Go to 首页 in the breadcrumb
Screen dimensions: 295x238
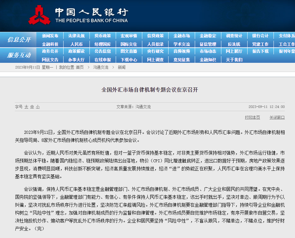80,67
